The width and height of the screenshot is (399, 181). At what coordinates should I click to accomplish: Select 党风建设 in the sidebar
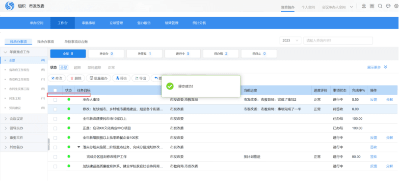15,108
